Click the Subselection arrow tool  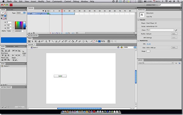[32, 41]
